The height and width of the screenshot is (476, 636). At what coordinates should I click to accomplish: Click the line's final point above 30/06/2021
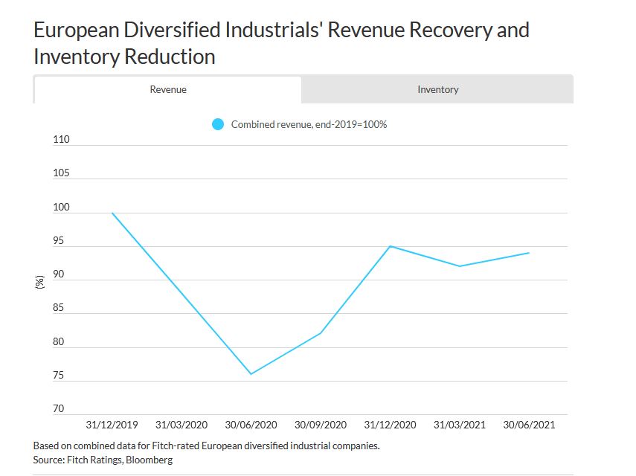point(529,253)
